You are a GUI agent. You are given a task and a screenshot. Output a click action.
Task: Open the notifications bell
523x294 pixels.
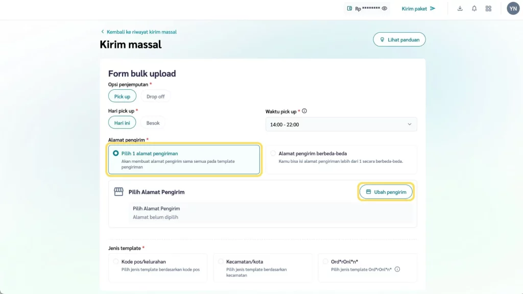click(x=474, y=9)
